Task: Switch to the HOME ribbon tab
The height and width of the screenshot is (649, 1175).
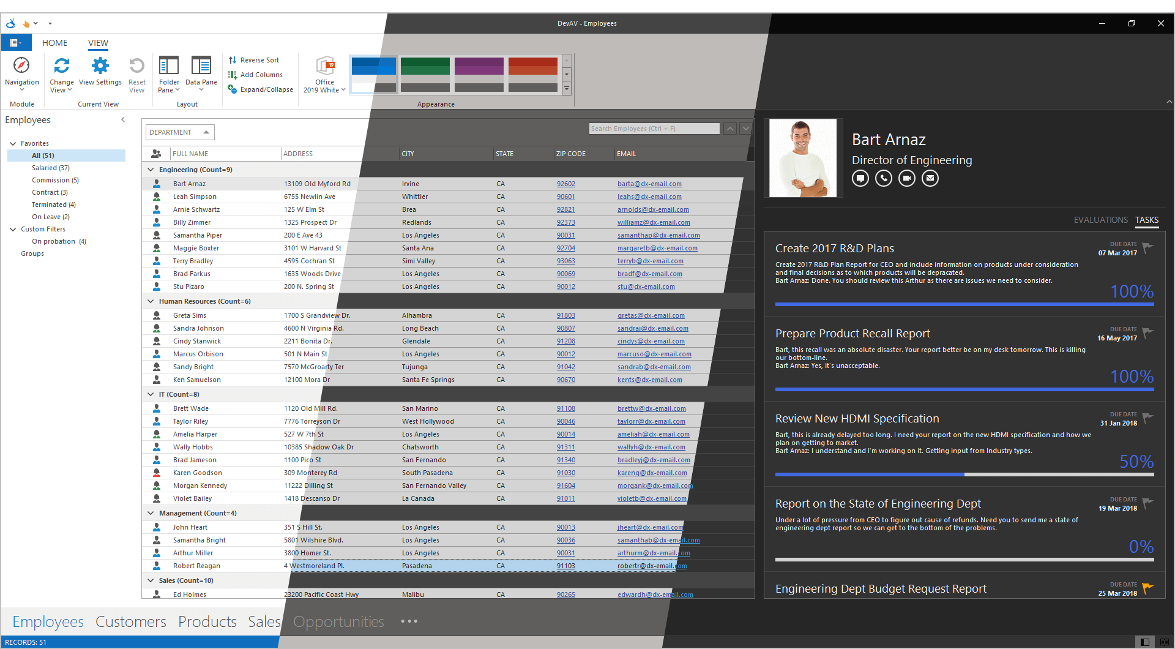Action: coord(54,43)
